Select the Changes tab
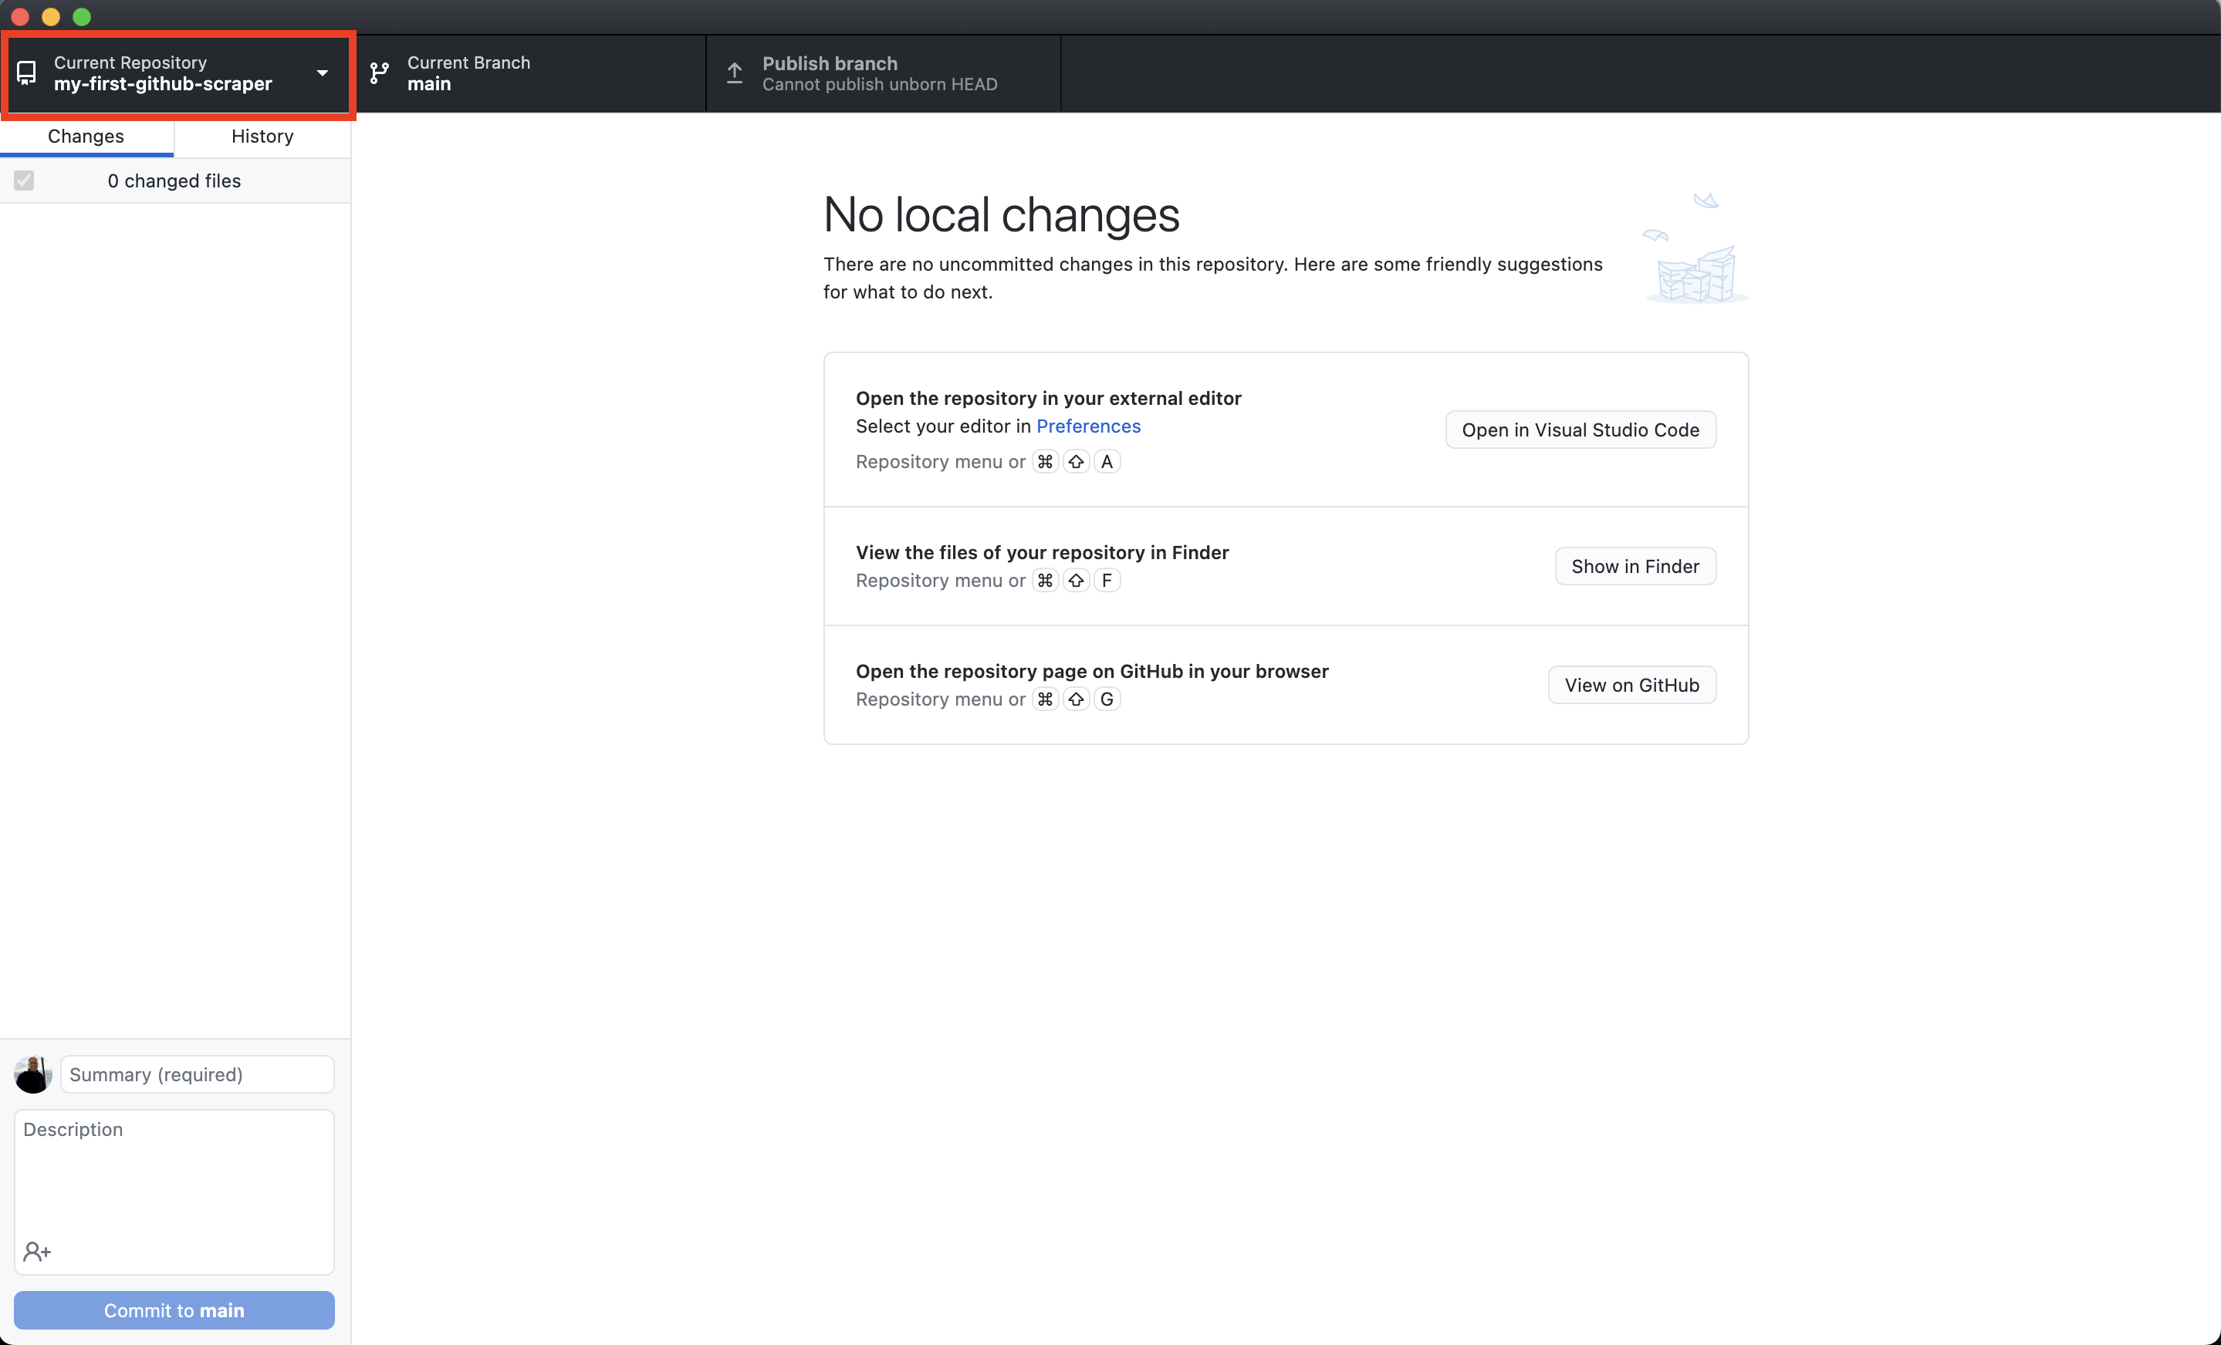Image resolution: width=2221 pixels, height=1345 pixels. pos(87,135)
